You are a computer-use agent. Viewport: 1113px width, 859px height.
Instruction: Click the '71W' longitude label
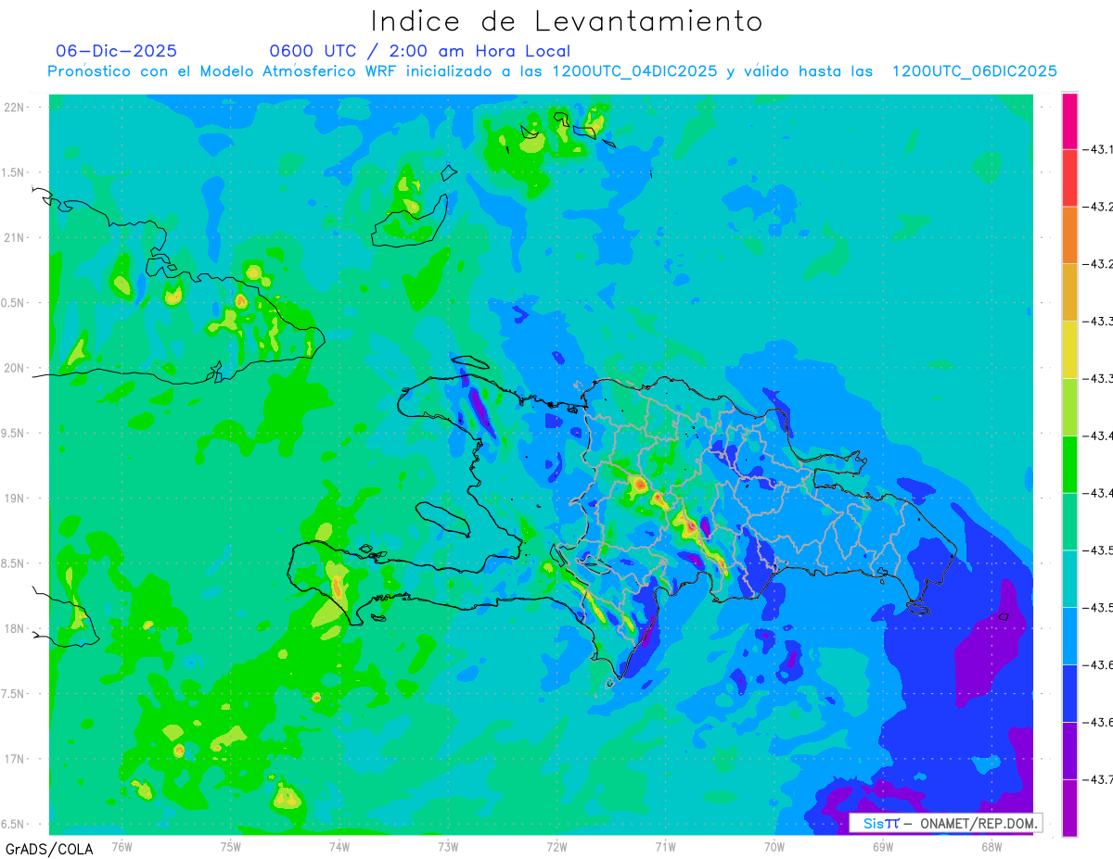(665, 846)
